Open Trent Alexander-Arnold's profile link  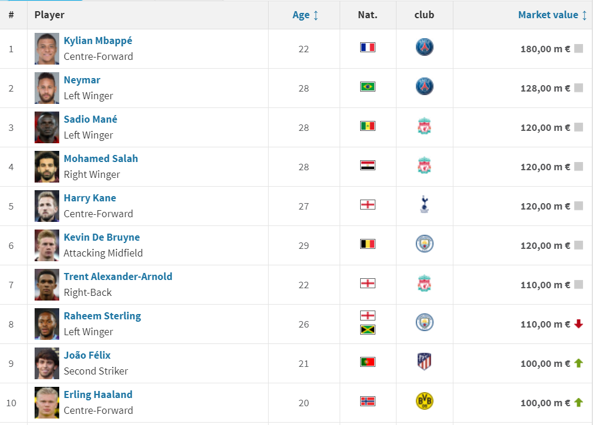[x=118, y=276]
